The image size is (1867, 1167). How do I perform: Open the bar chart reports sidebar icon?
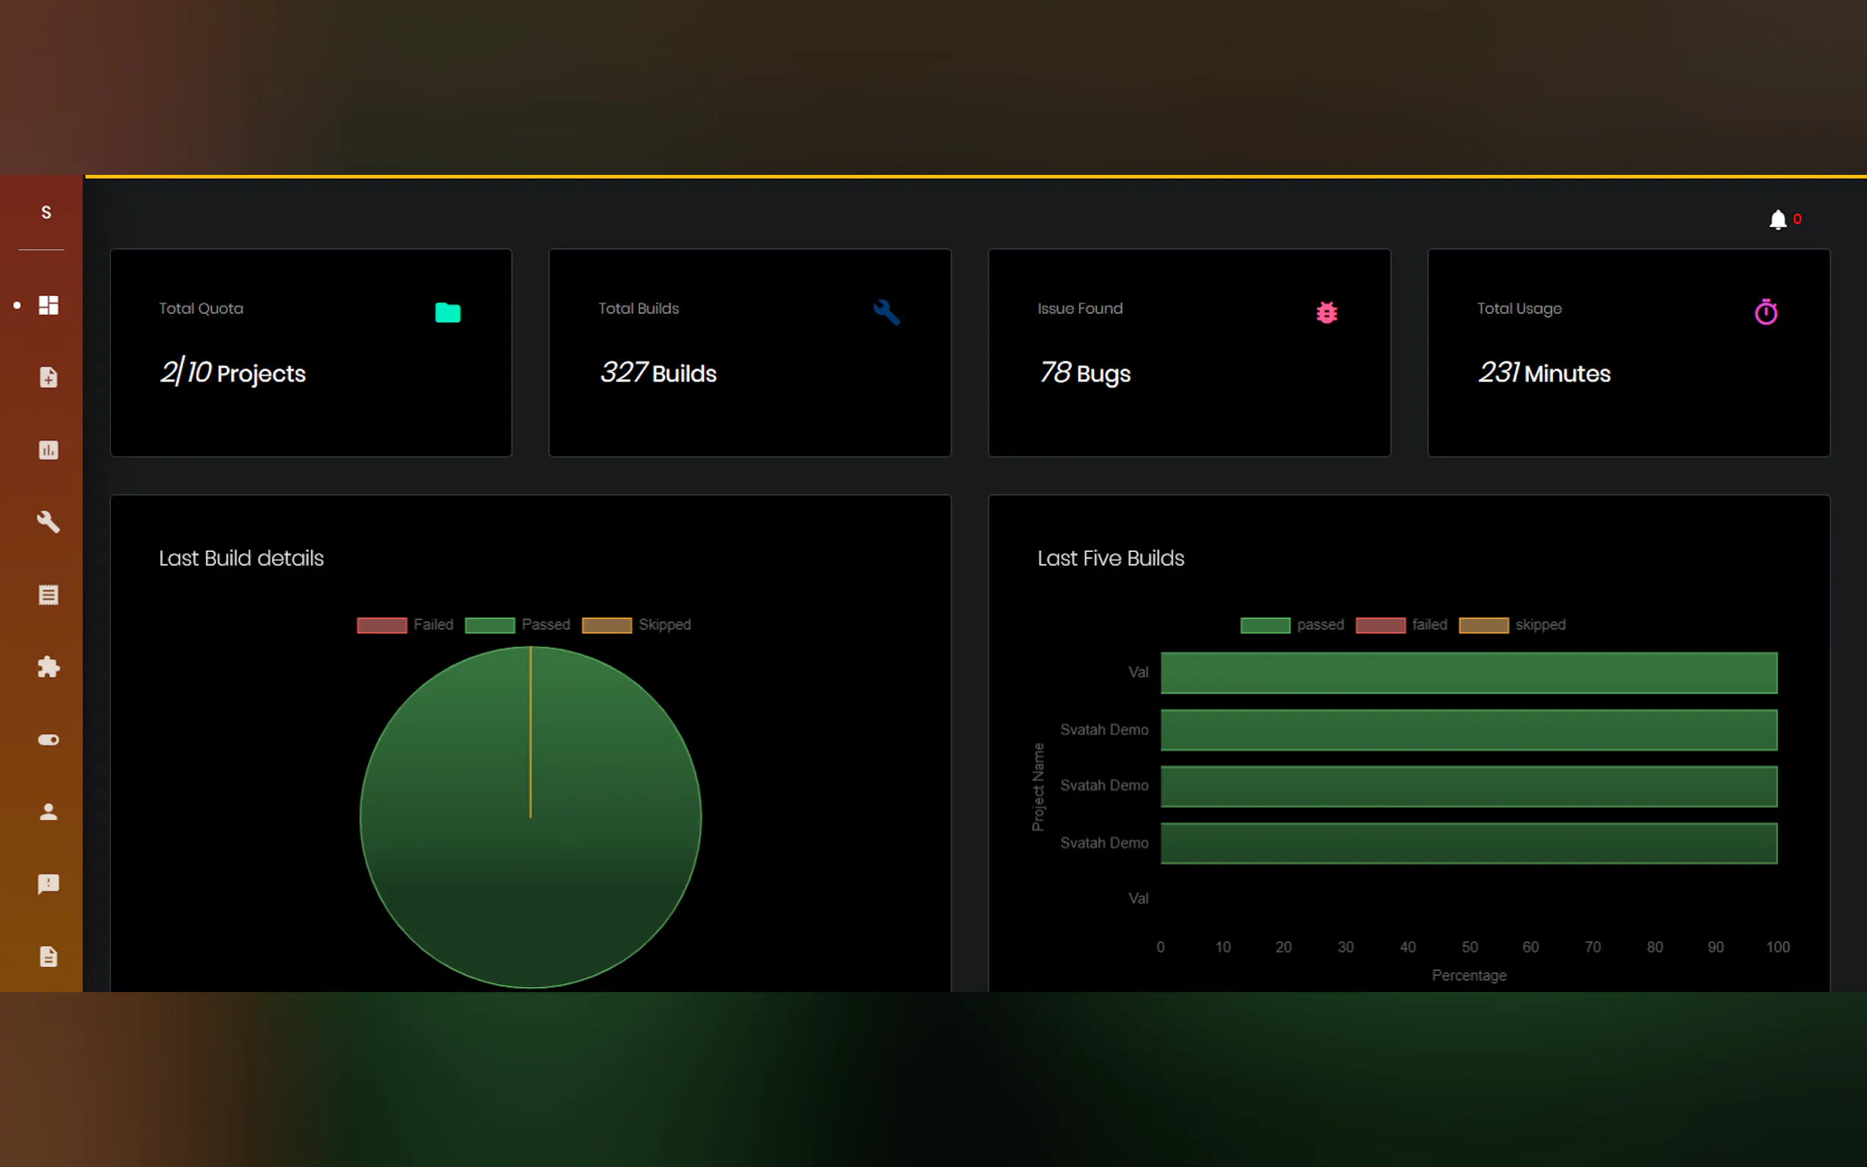49,450
